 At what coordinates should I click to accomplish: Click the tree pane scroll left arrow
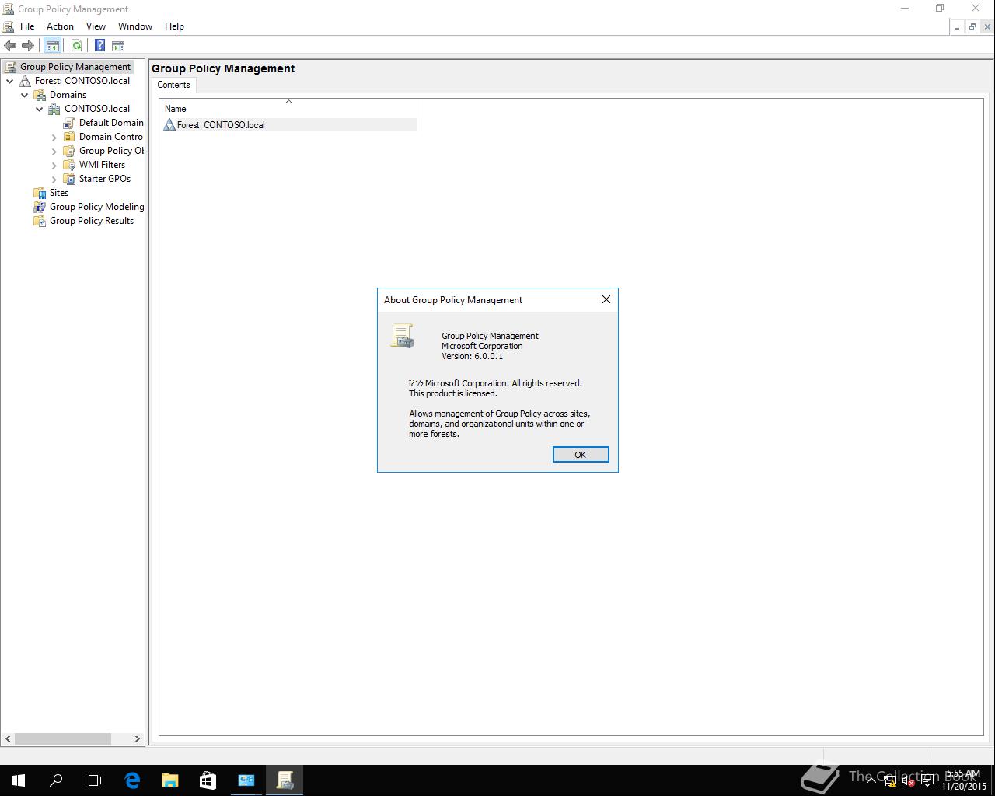[8, 738]
